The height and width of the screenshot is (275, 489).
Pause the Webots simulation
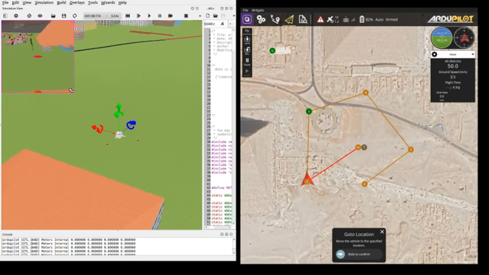coord(160,16)
